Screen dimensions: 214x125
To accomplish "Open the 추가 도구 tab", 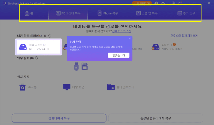I will (x=186, y=13).
